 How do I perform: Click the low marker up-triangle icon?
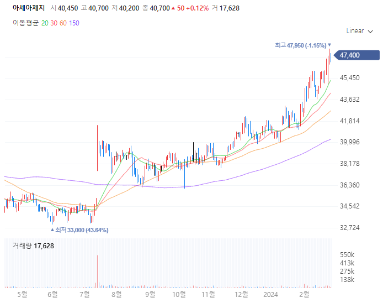click(x=52, y=229)
